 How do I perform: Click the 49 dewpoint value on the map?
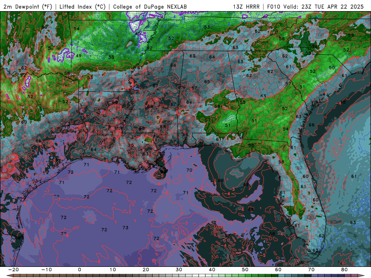(78, 56)
